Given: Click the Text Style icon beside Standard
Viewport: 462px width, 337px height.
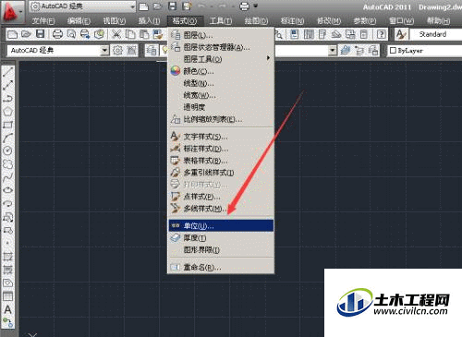Looking at the screenshot, I should click(400, 34).
